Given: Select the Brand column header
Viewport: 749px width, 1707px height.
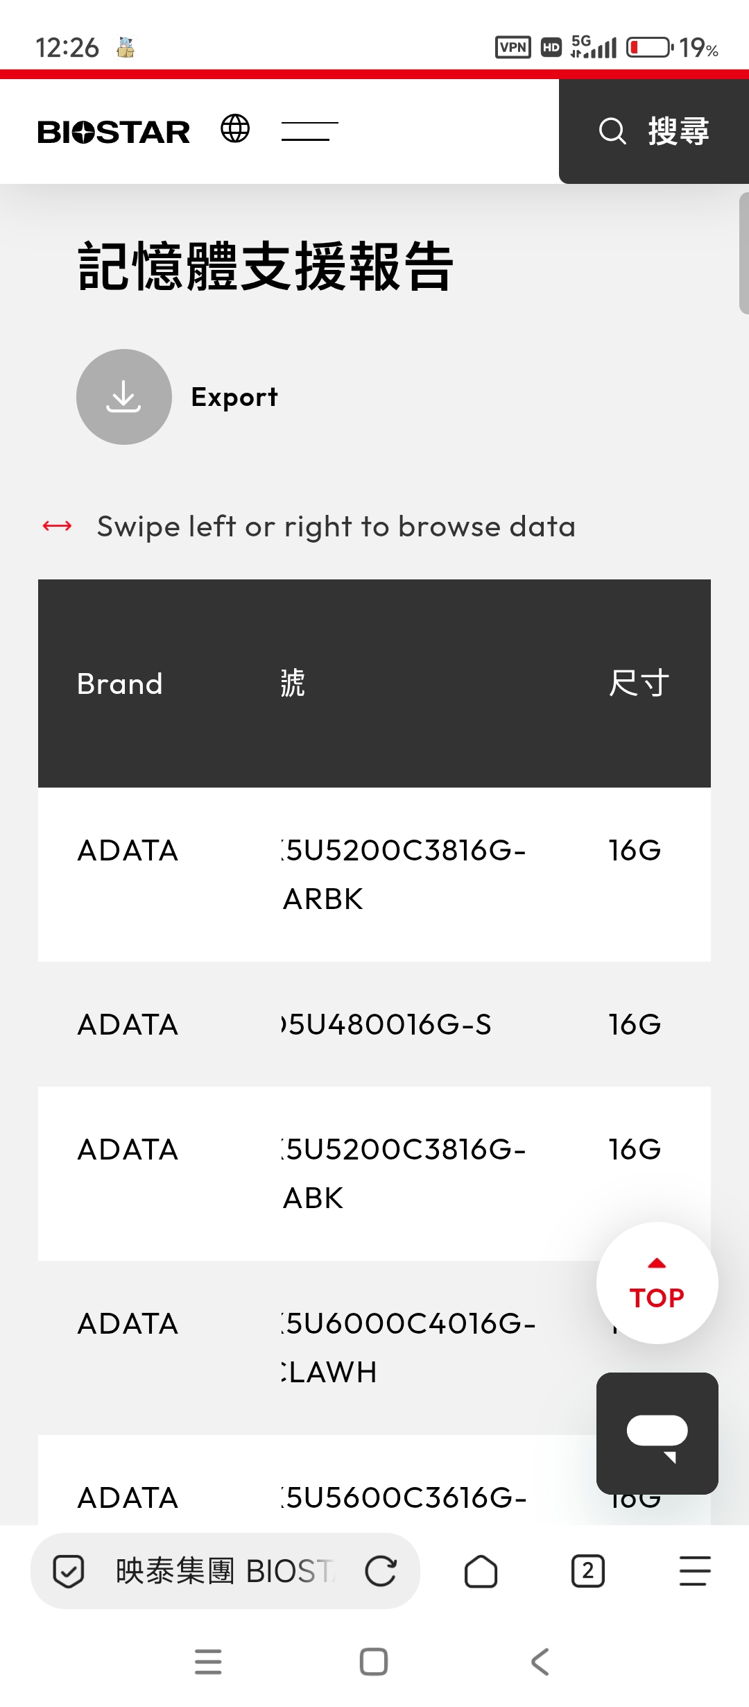Looking at the screenshot, I should pyautogui.click(x=120, y=684).
